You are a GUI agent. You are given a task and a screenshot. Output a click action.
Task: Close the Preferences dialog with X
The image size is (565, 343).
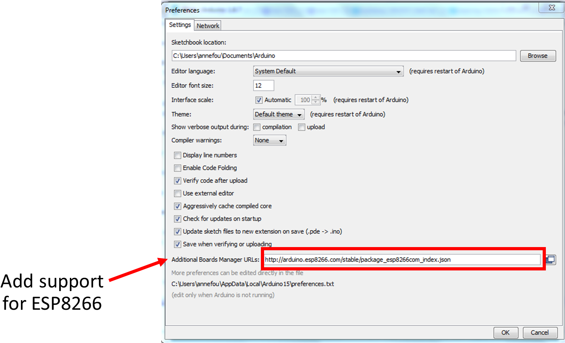(552, 8)
